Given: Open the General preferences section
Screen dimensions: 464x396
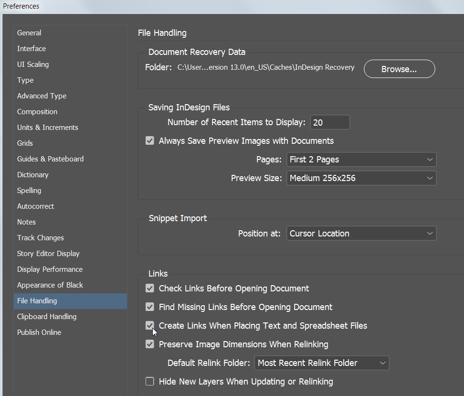Looking at the screenshot, I should click(29, 32).
